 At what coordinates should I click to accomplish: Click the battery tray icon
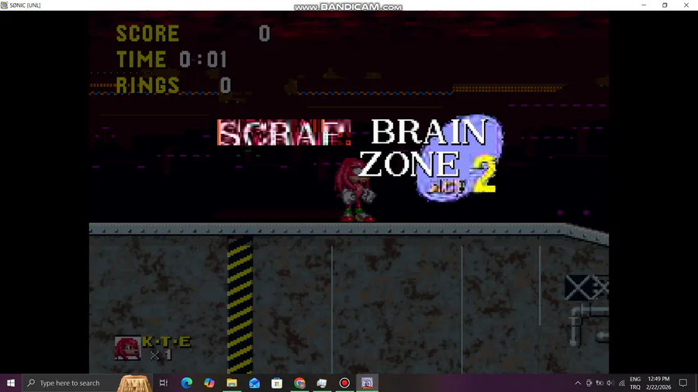click(600, 383)
